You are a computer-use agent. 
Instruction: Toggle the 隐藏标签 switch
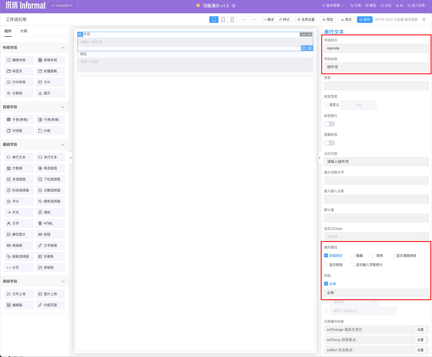(329, 143)
